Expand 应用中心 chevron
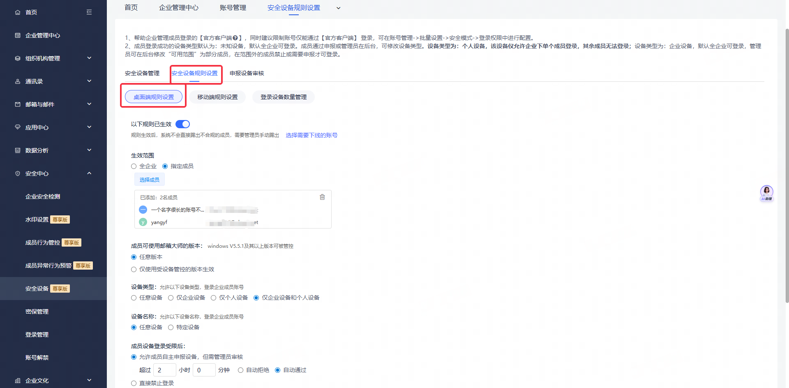Screen dimensions: 789x388 [x=89, y=127]
